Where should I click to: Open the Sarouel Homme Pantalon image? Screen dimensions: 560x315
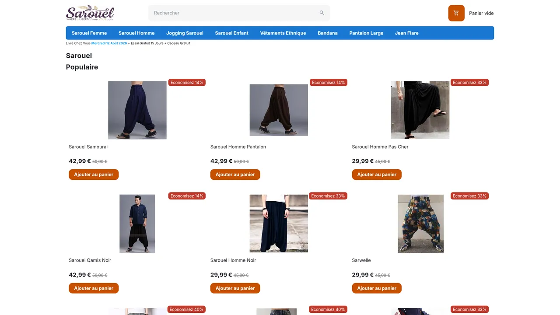279,110
